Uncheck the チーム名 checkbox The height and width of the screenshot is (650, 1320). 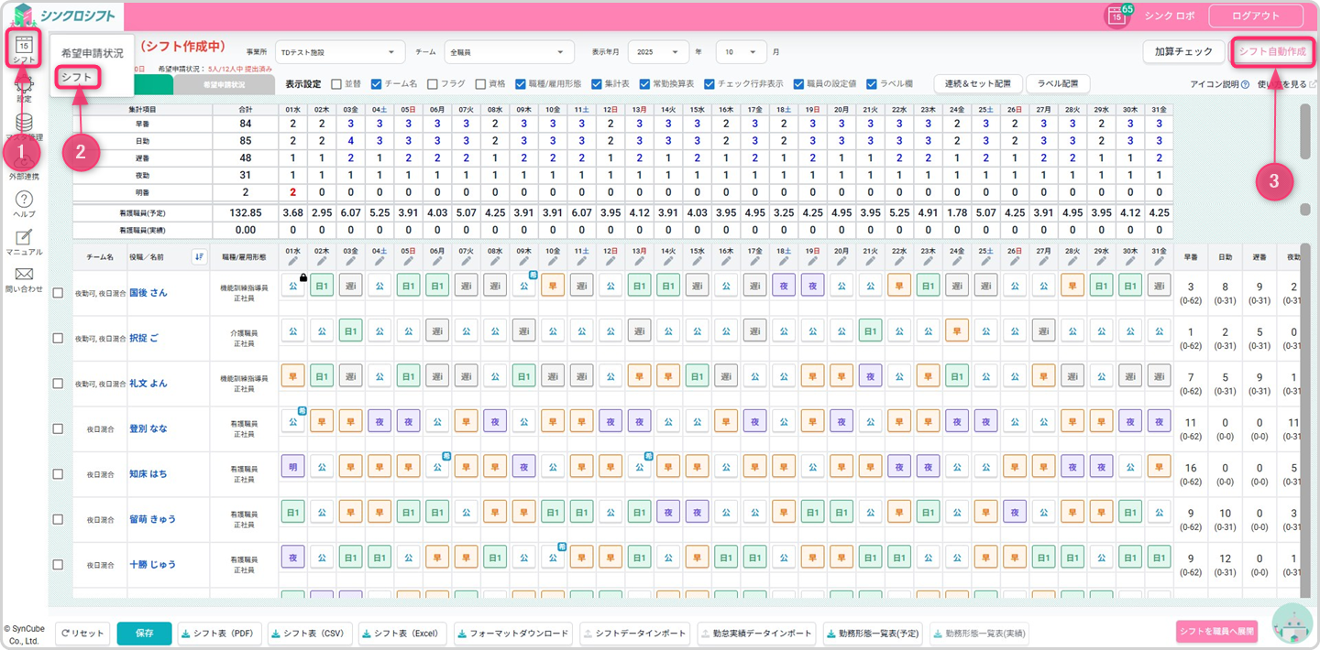click(x=377, y=83)
